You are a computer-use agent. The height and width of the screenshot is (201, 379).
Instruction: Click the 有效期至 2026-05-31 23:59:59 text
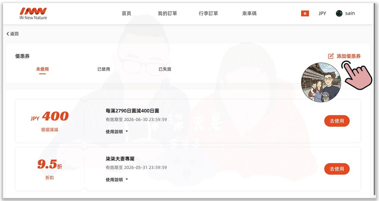pyautogui.click(x=136, y=168)
